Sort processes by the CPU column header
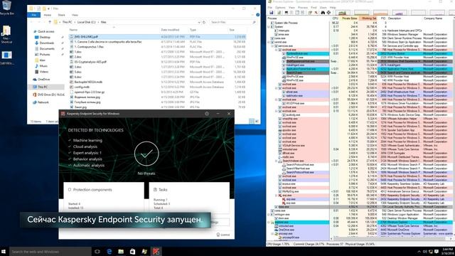This screenshot has width=455, height=256. (335, 18)
